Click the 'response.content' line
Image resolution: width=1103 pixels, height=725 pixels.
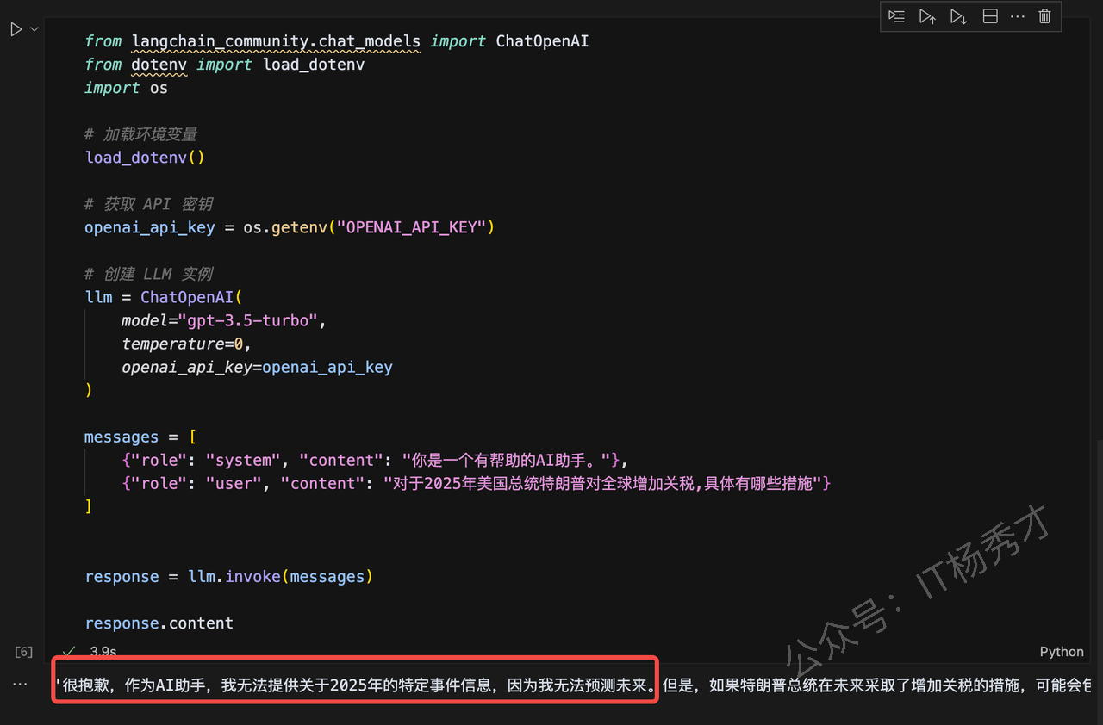[159, 623]
